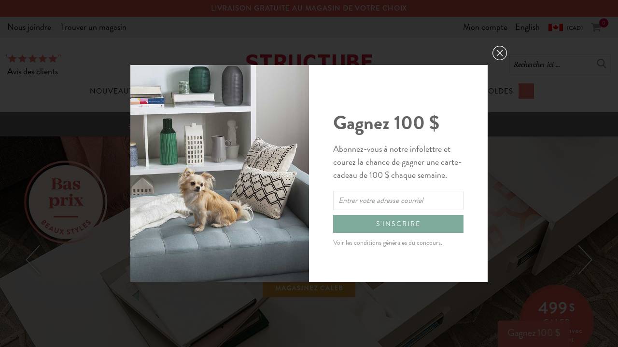Click the Gagnez 100 $ bottom tab
Image resolution: width=618 pixels, height=347 pixels.
pyautogui.click(x=534, y=333)
